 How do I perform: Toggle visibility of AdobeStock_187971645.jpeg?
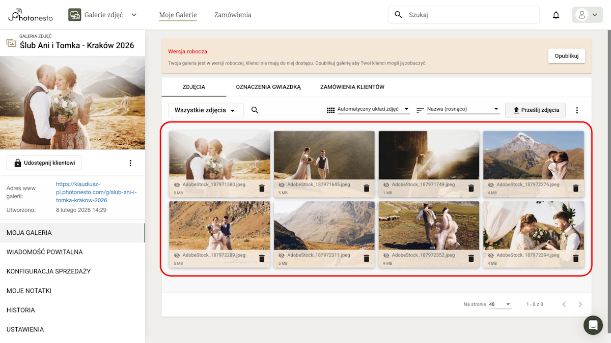[282, 185]
